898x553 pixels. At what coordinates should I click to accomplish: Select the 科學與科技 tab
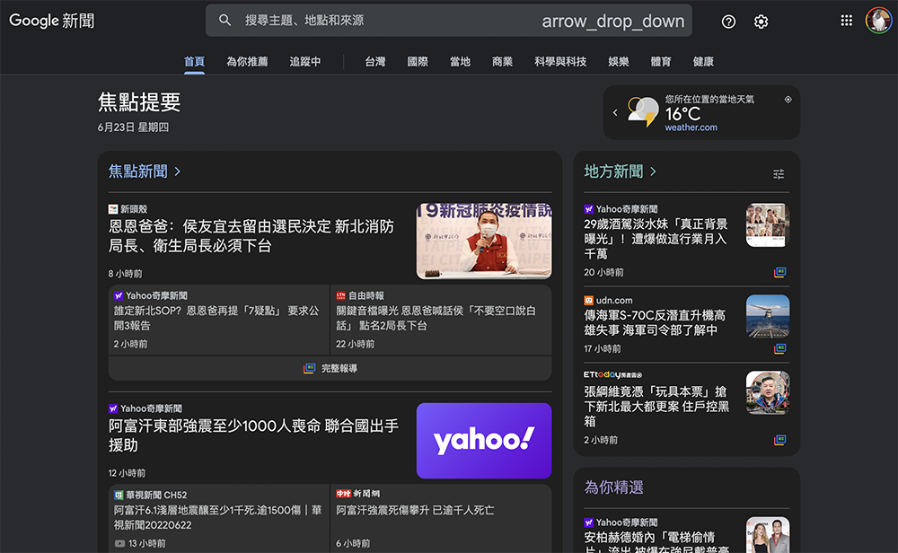(x=559, y=62)
